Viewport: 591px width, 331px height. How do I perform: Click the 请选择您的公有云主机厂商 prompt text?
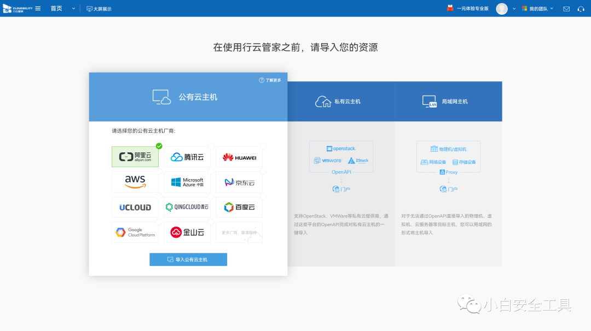pos(143,131)
